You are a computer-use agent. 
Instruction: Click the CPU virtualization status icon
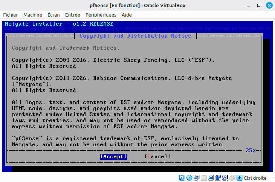click(x=225, y=178)
